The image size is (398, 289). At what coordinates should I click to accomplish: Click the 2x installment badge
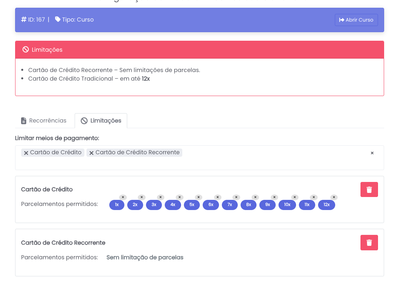135,205
